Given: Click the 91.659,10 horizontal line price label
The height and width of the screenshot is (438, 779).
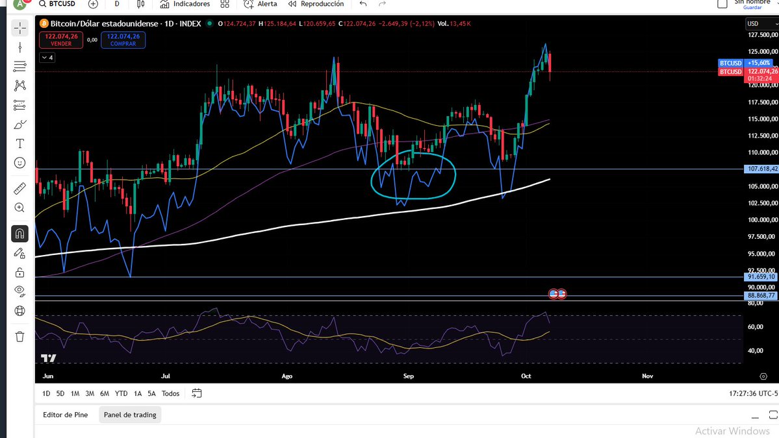Looking at the screenshot, I should click(761, 277).
